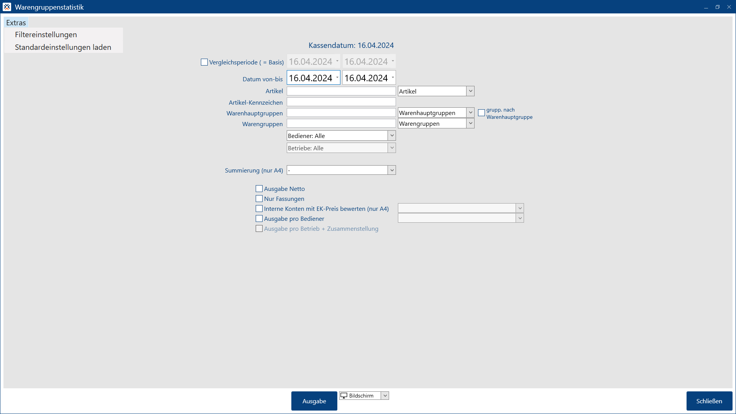Open the Extras menu
Screen dimensions: 736x414
[x=16, y=23]
